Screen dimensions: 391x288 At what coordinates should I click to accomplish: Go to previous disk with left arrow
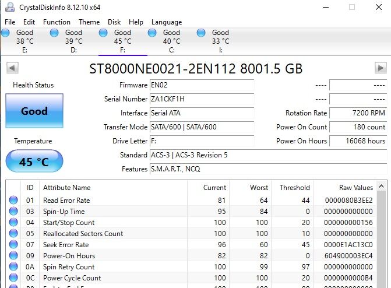point(12,68)
